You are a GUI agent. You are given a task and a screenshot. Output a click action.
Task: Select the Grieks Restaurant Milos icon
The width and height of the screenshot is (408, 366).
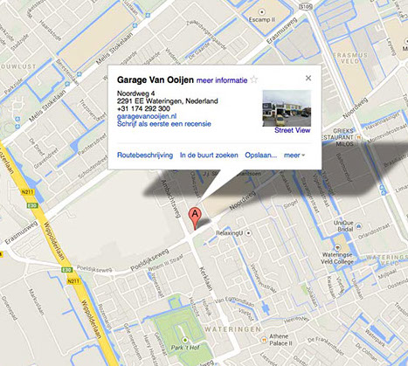click(359, 137)
